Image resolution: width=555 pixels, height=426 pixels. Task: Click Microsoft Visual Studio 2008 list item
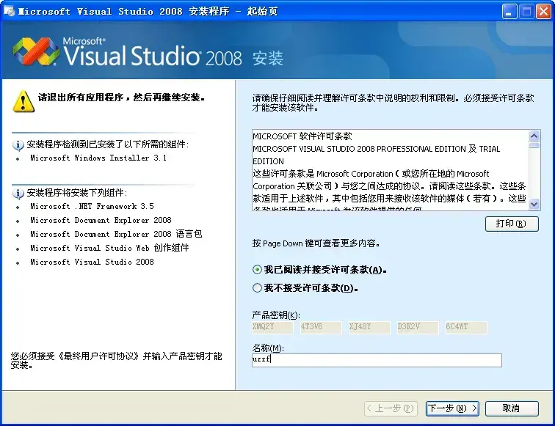click(x=92, y=262)
